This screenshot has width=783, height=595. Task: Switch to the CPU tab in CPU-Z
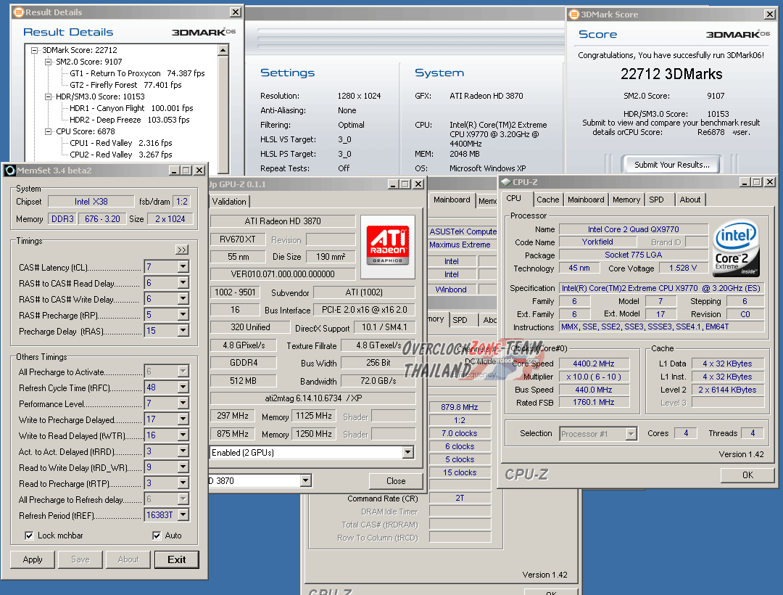pos(514,198)
